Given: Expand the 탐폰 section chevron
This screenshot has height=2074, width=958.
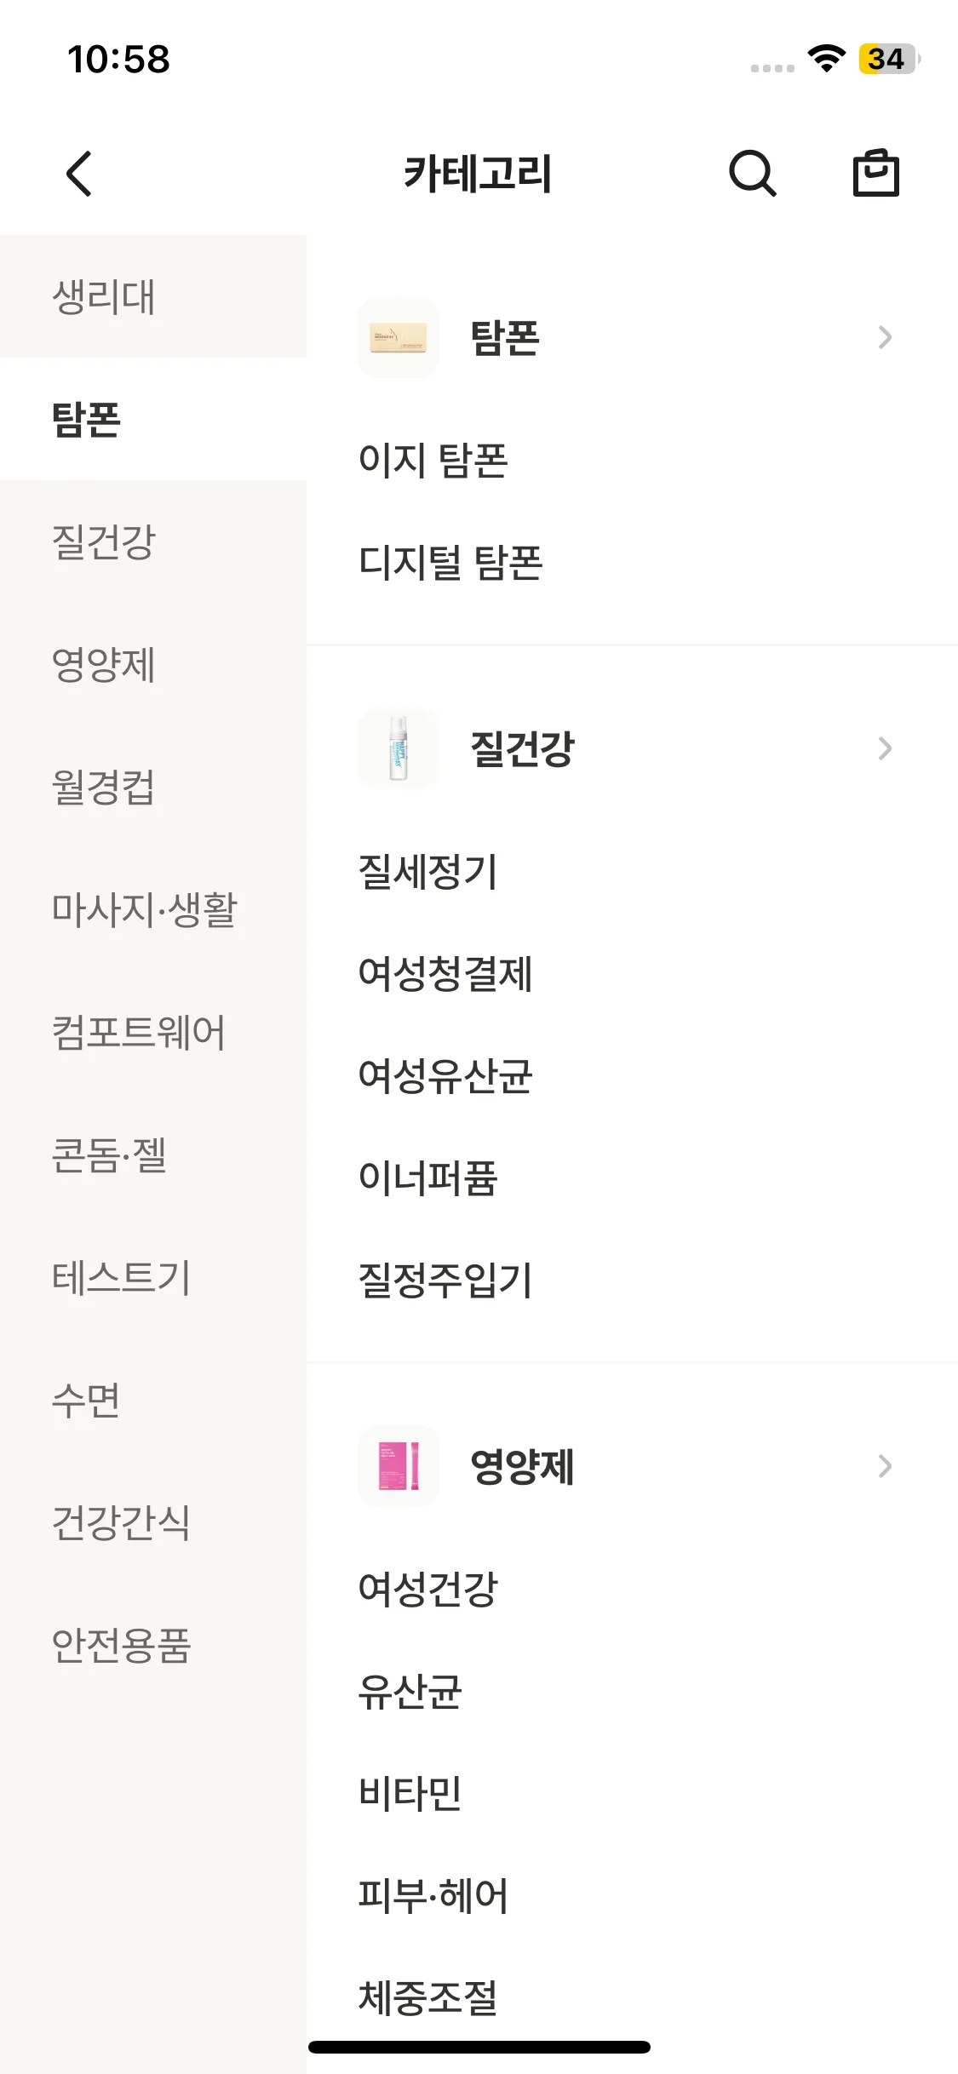Looking at the screenshot, I should pos(885,337).
